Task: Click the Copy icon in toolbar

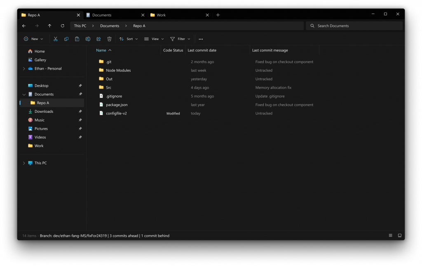Action: (66, 39)
